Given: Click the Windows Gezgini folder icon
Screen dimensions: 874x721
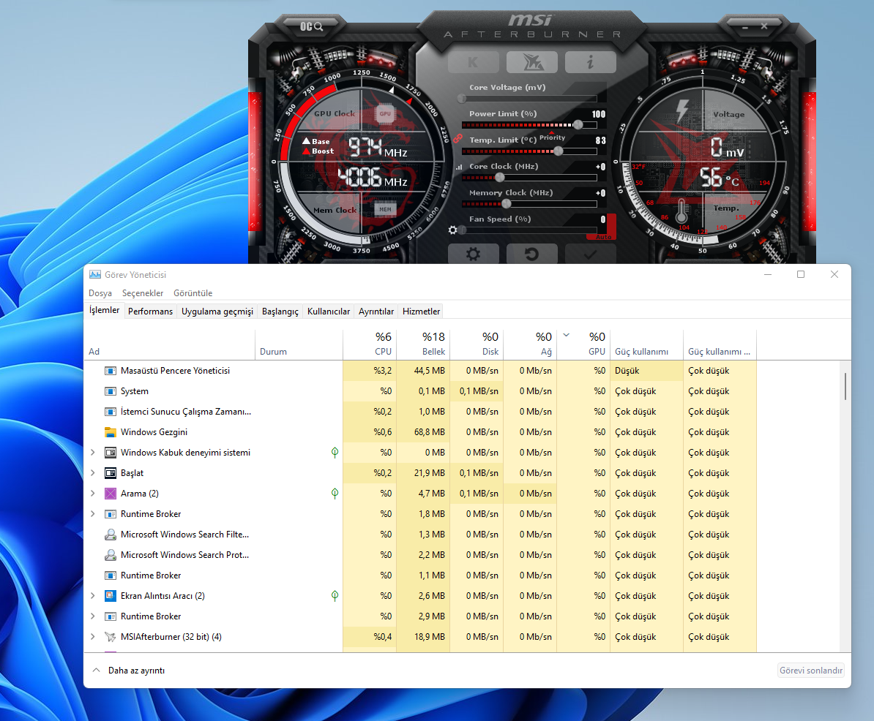Looking at the screenshot, I should [x=111, y=432].
